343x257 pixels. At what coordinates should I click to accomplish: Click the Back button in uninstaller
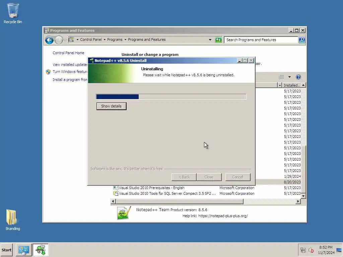[x=184, y=177]
